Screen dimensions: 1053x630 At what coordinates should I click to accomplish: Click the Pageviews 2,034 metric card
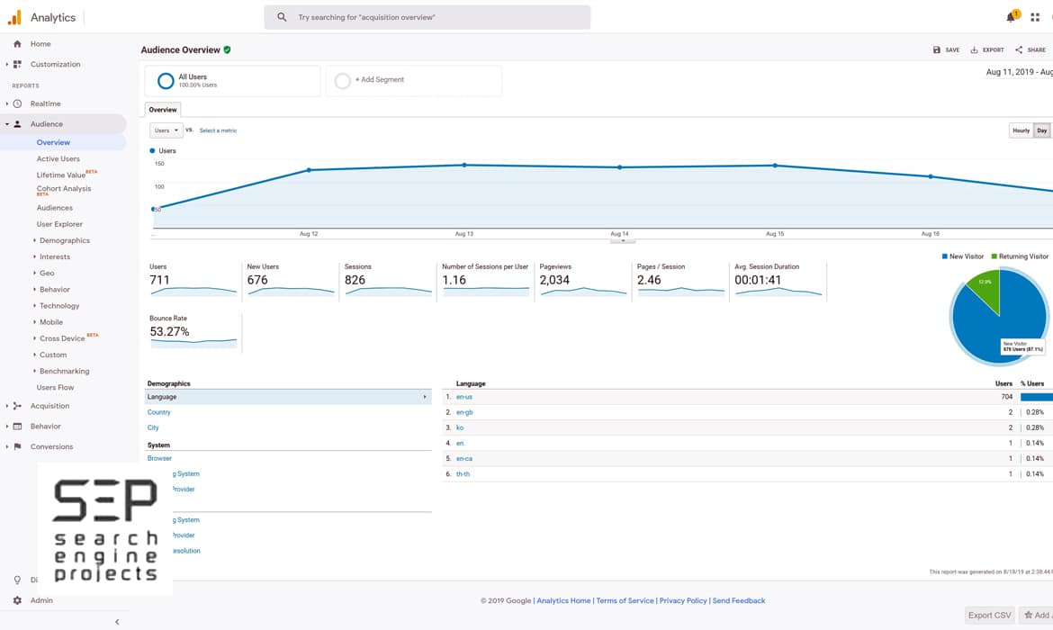(x=582, y=280)
